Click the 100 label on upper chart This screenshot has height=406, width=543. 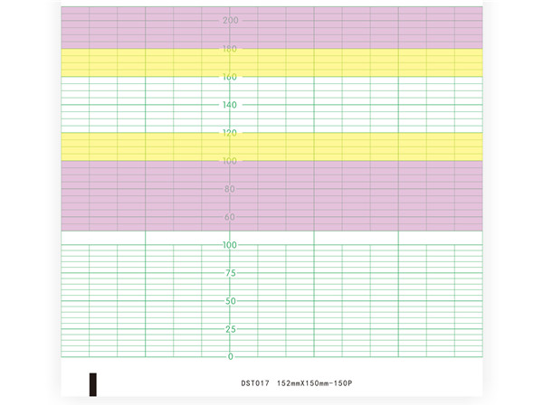tap(230, 162)
